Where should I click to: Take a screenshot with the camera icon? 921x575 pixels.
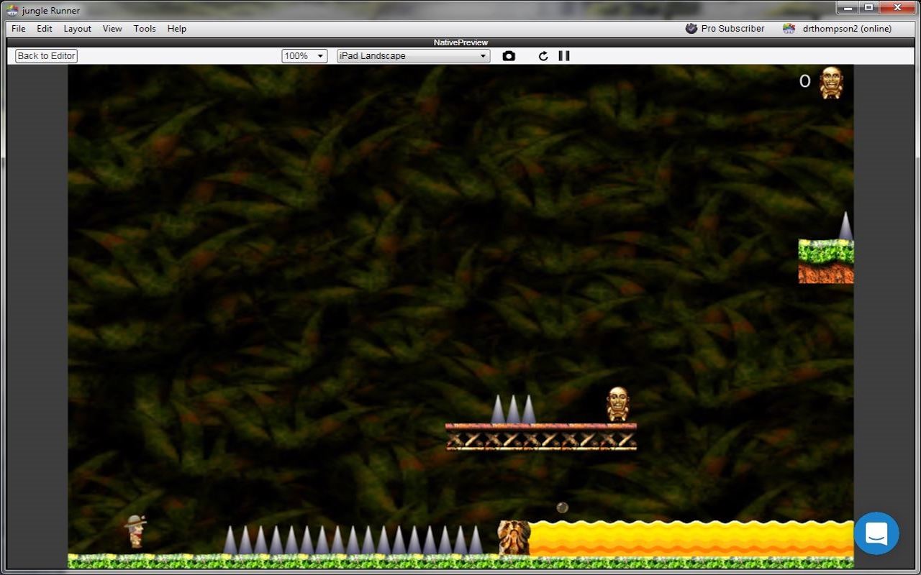pyautogui.click(x=509, y=55)
